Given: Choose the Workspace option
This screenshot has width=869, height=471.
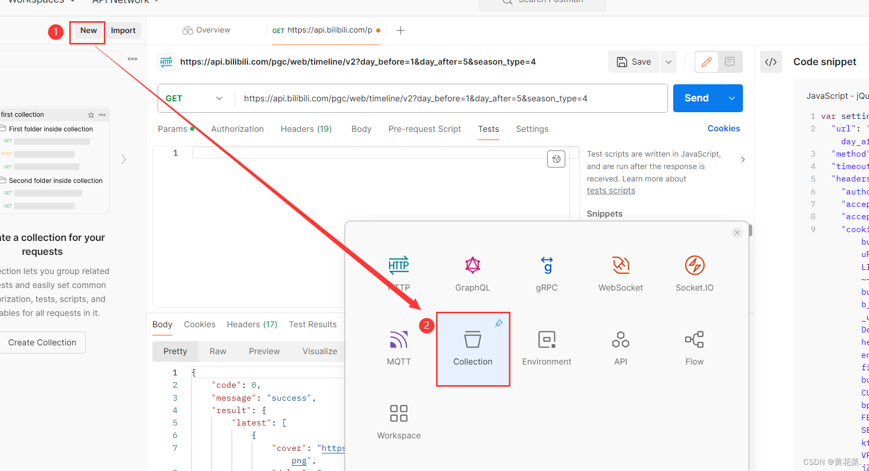Looking at the screenshot, I should pos(399,422).
